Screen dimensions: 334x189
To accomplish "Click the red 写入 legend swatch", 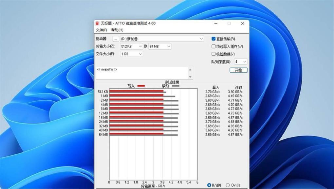I will [141, 86].
